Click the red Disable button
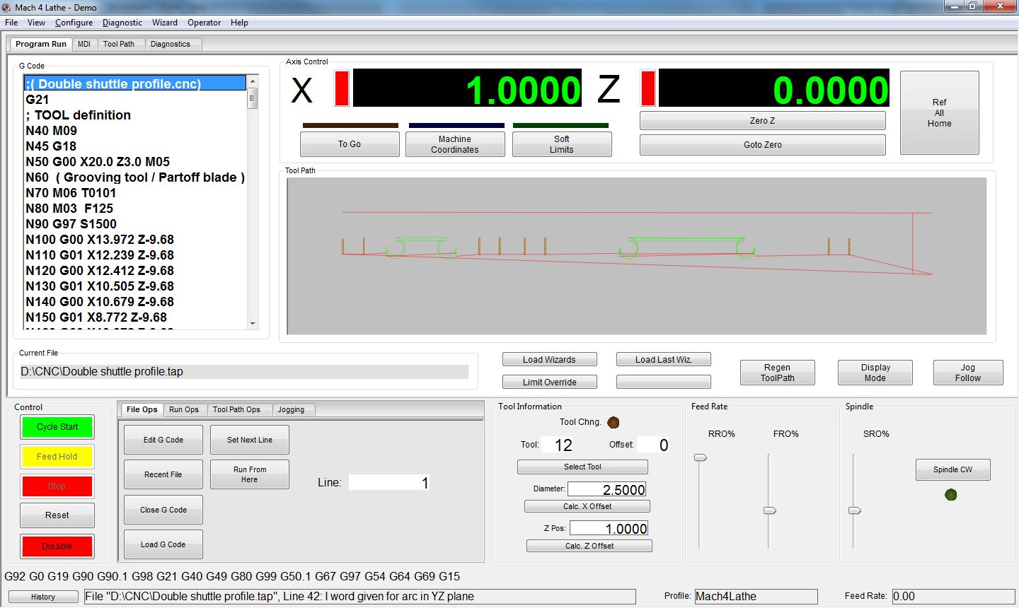The width and height of the screenshot is (1019, 608). (x=57, y=546)
